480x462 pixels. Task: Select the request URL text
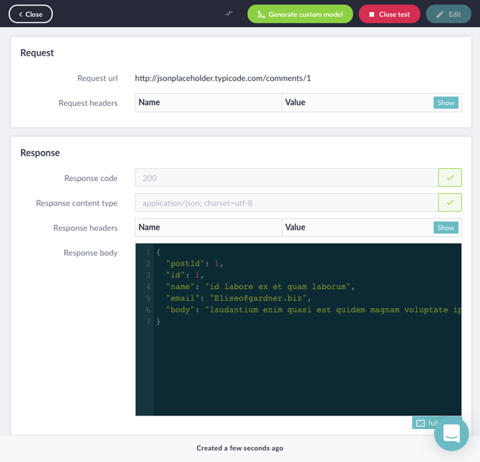[x=223, y=79]
